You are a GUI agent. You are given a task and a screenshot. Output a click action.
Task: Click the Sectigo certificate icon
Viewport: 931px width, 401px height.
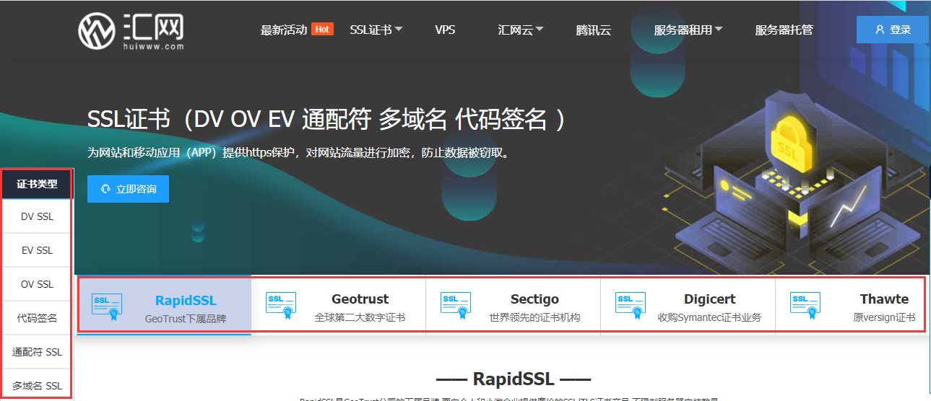click(456, 304)
